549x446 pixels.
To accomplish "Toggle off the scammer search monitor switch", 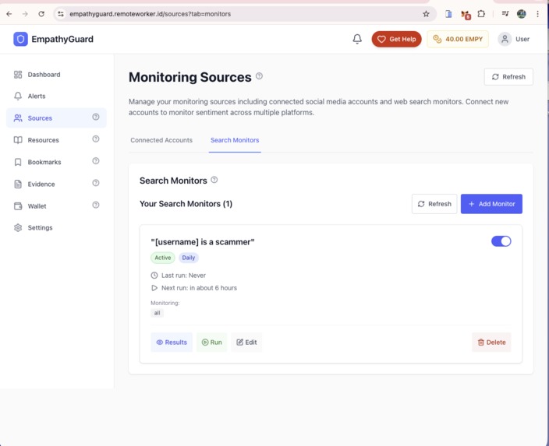I will coord(501,241).
